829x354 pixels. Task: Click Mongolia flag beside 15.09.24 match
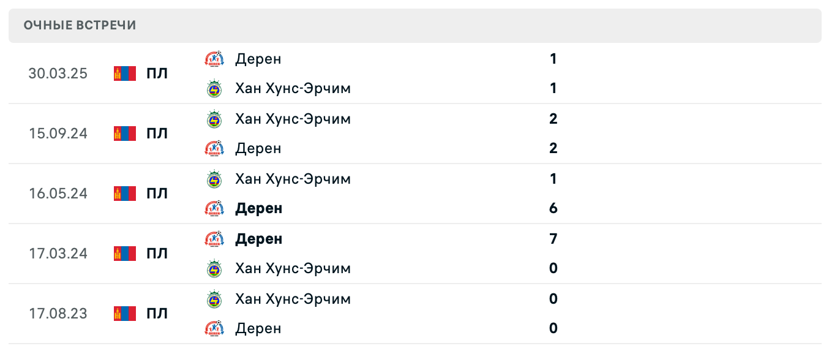pos(125,134)
